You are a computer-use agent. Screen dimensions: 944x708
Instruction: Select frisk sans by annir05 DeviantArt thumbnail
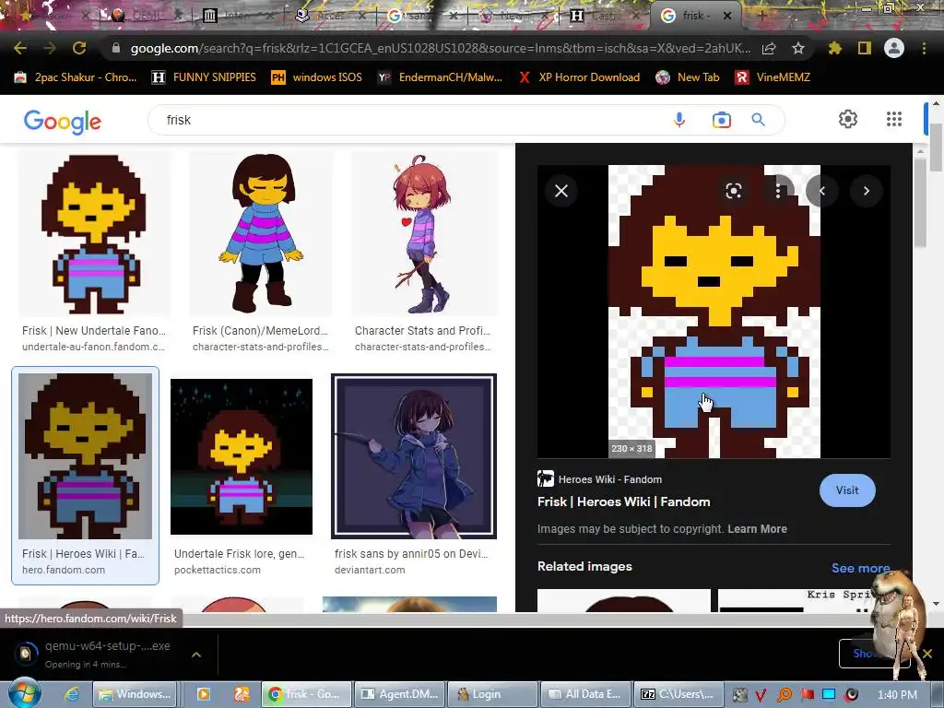(x=414, y=456)
